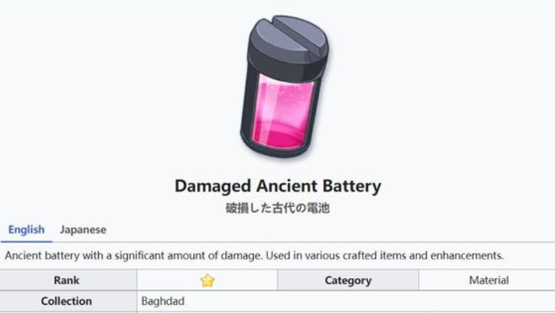
Task: Click the dark base of battery icon
Action: click(x=274, y=150)
